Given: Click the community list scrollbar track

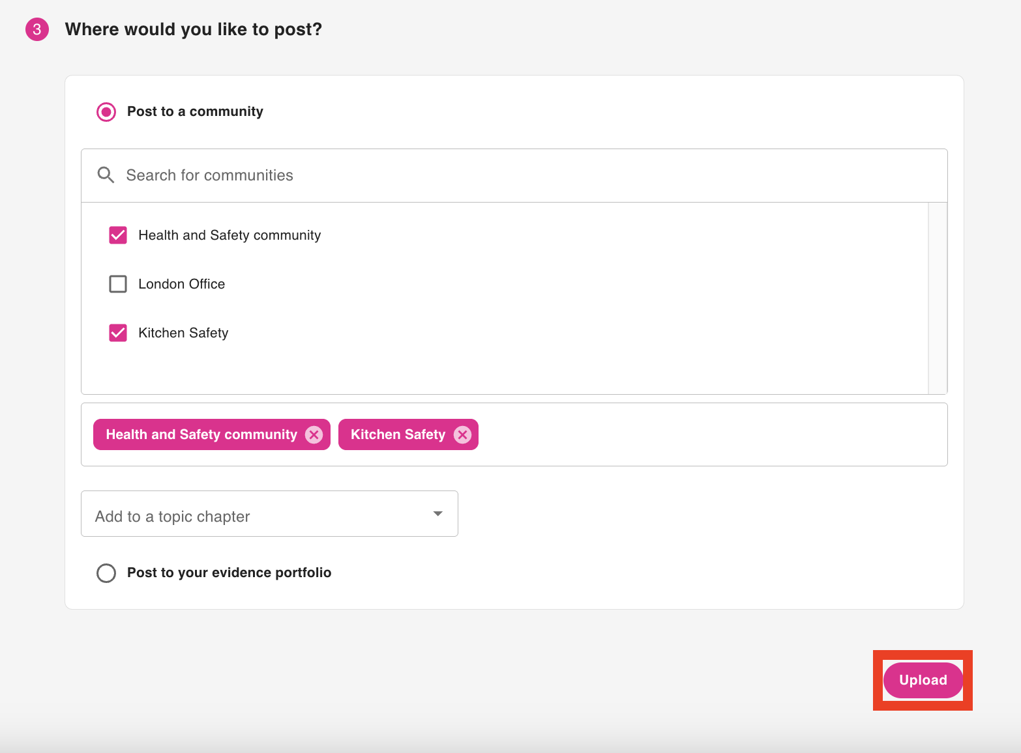Looking at the screenshot, I should tap(938, 298).
